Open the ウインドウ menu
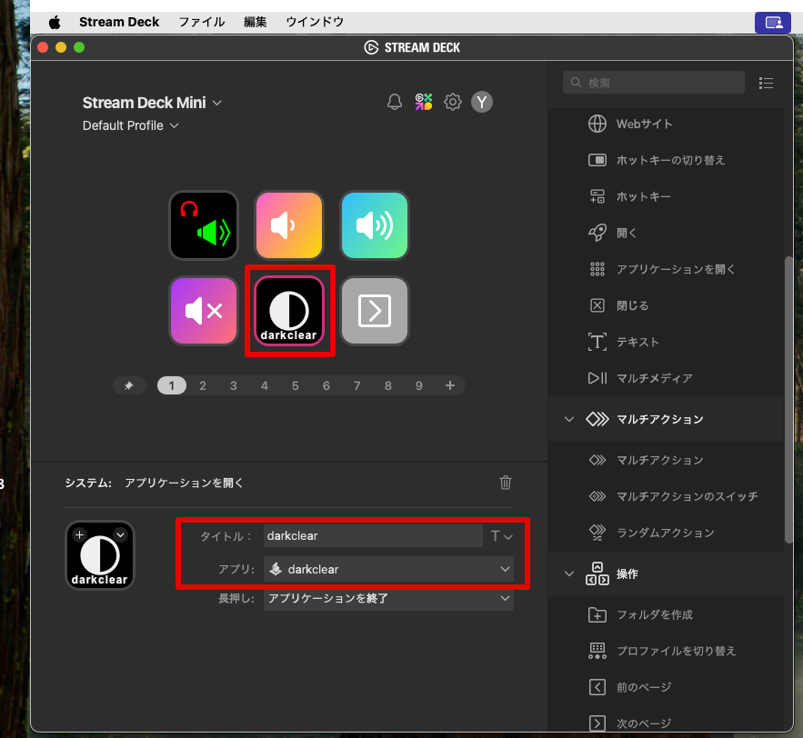 [x=315, y=22]
